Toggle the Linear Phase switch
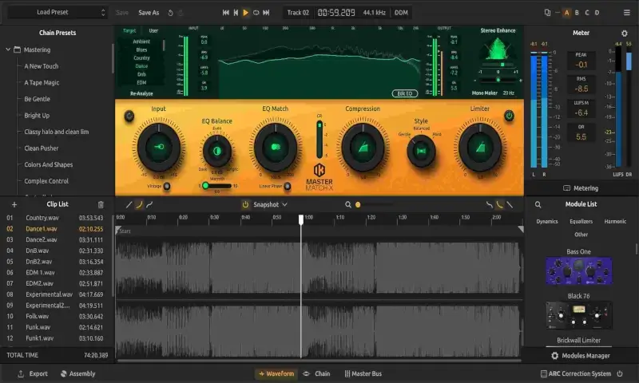The image size is (639, 383). point(288,187)
